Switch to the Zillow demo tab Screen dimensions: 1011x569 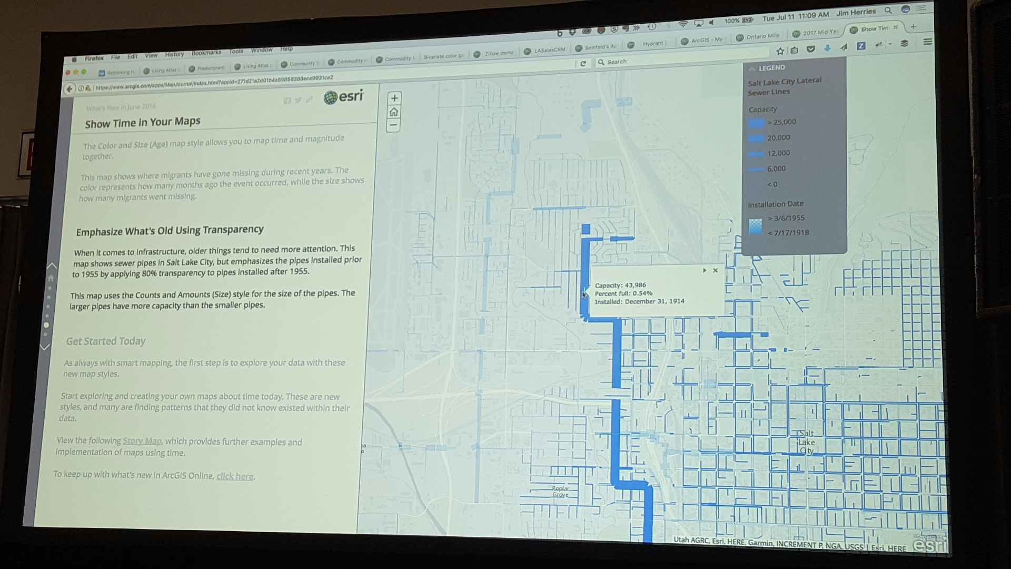(x=494, y=54)
